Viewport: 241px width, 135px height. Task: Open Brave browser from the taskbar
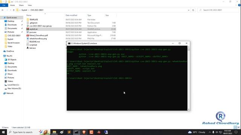pos(84,132)
